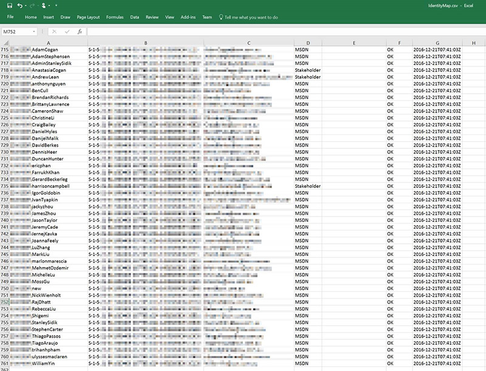Open Customize Quick Access Toolbar dropdown
Image resolution: width=486 pixels, height=371 pixels.
pyautogui.click(x=56, y=5)
